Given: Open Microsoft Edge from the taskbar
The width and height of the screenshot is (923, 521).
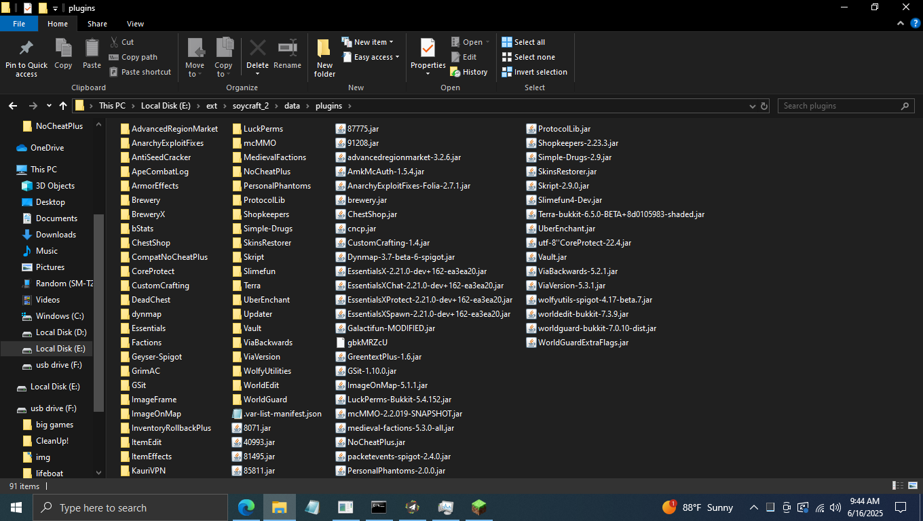Looking at the screenshot, I should [x=246, y=507].
